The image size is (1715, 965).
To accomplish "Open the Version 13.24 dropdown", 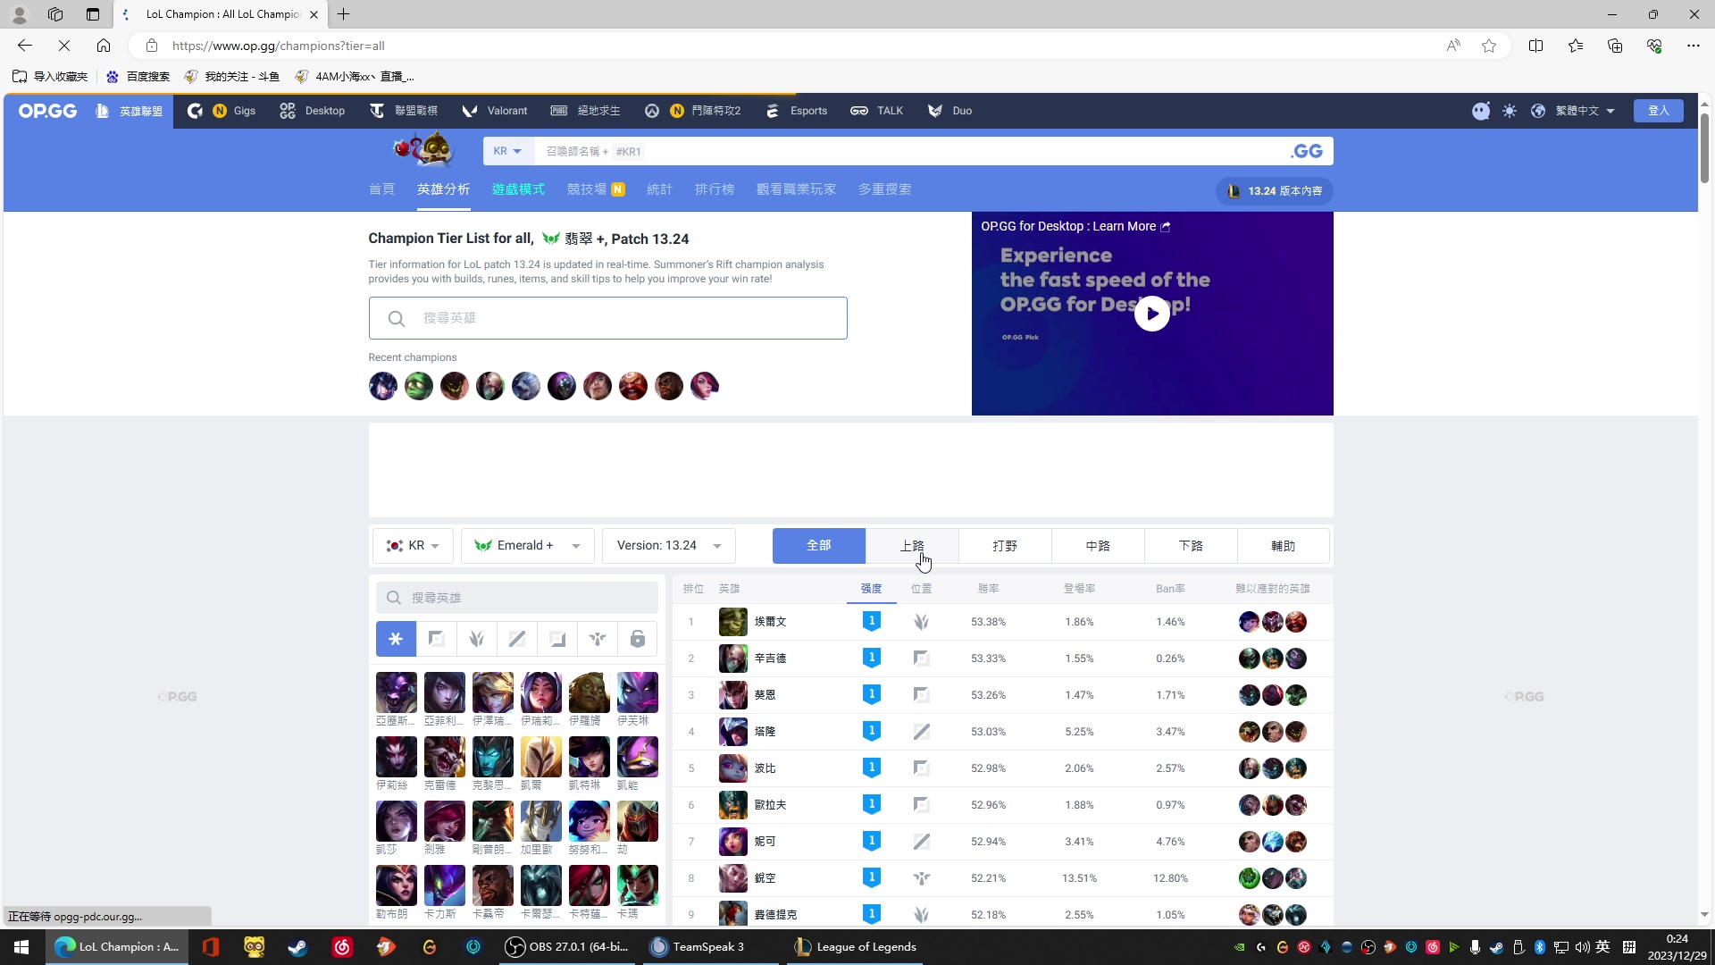I will (668, 546).
